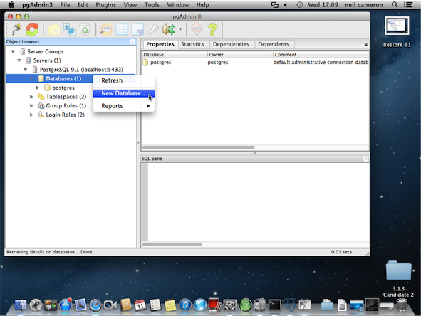Viewport: 421px width, 316px height.
Task: Open Finder in the Dock
Action: tap(21, 305)
